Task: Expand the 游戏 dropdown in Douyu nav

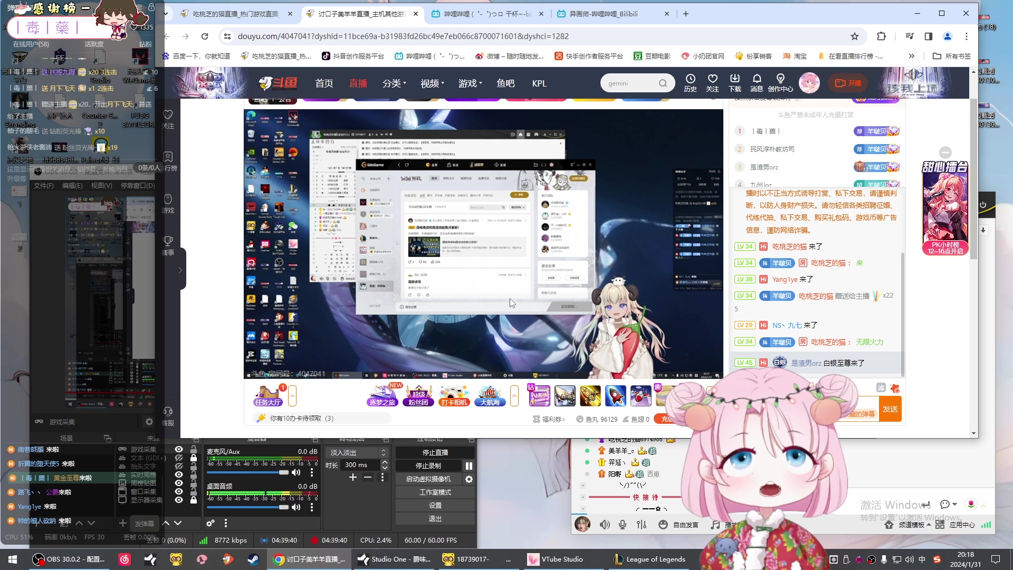Action: [470, 83]
